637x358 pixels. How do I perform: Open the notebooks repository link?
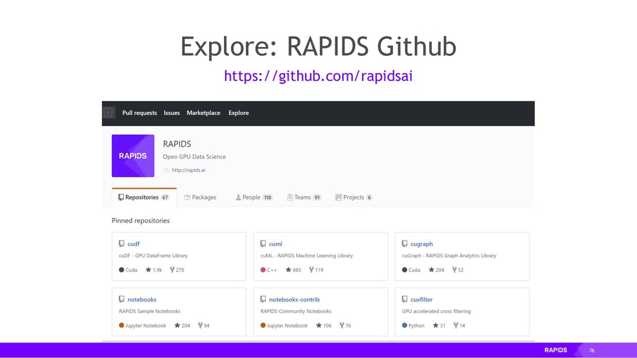click(x=142, y=300)
